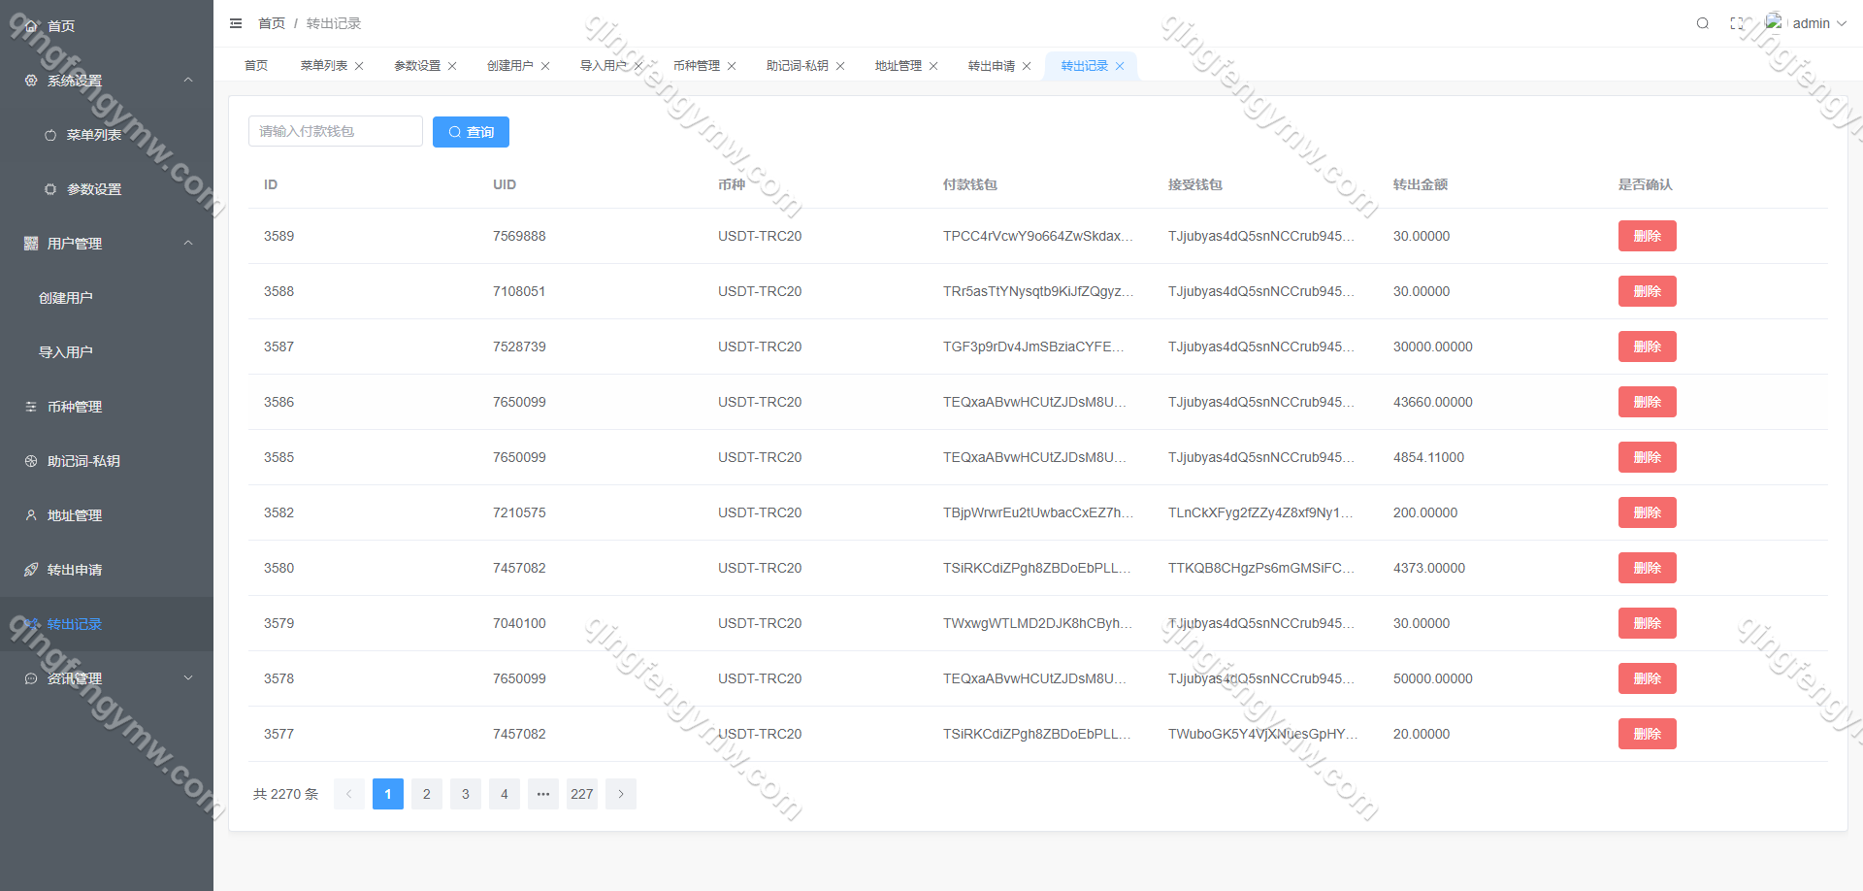Delete record ID 3577
The height and width of the screenshot is (891, 1863).
[x=1647, y=734]
